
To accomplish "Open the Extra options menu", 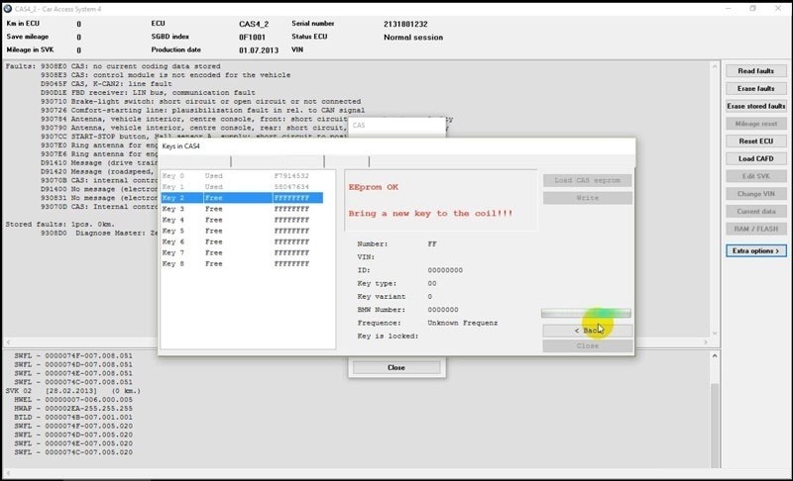I will (x=755, y=250).
